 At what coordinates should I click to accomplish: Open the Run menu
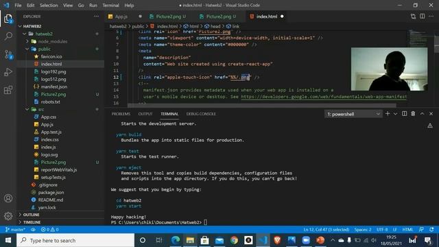coord(93,5)
